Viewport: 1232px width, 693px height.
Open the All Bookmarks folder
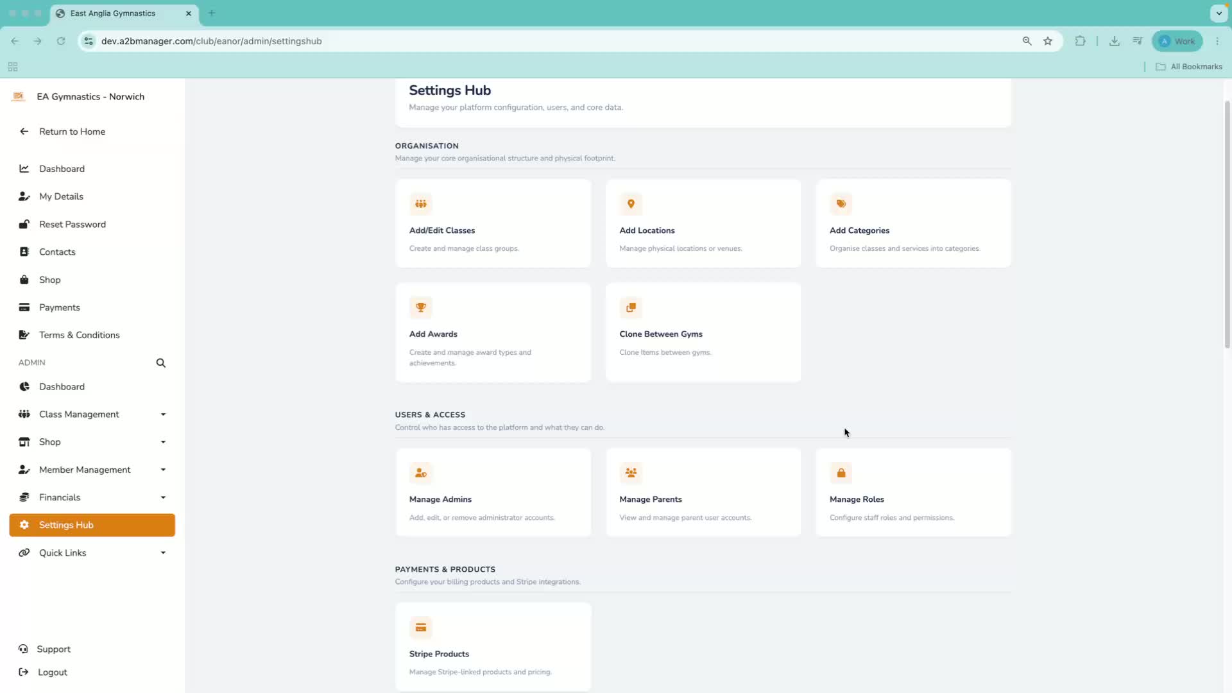point(1189,67)
